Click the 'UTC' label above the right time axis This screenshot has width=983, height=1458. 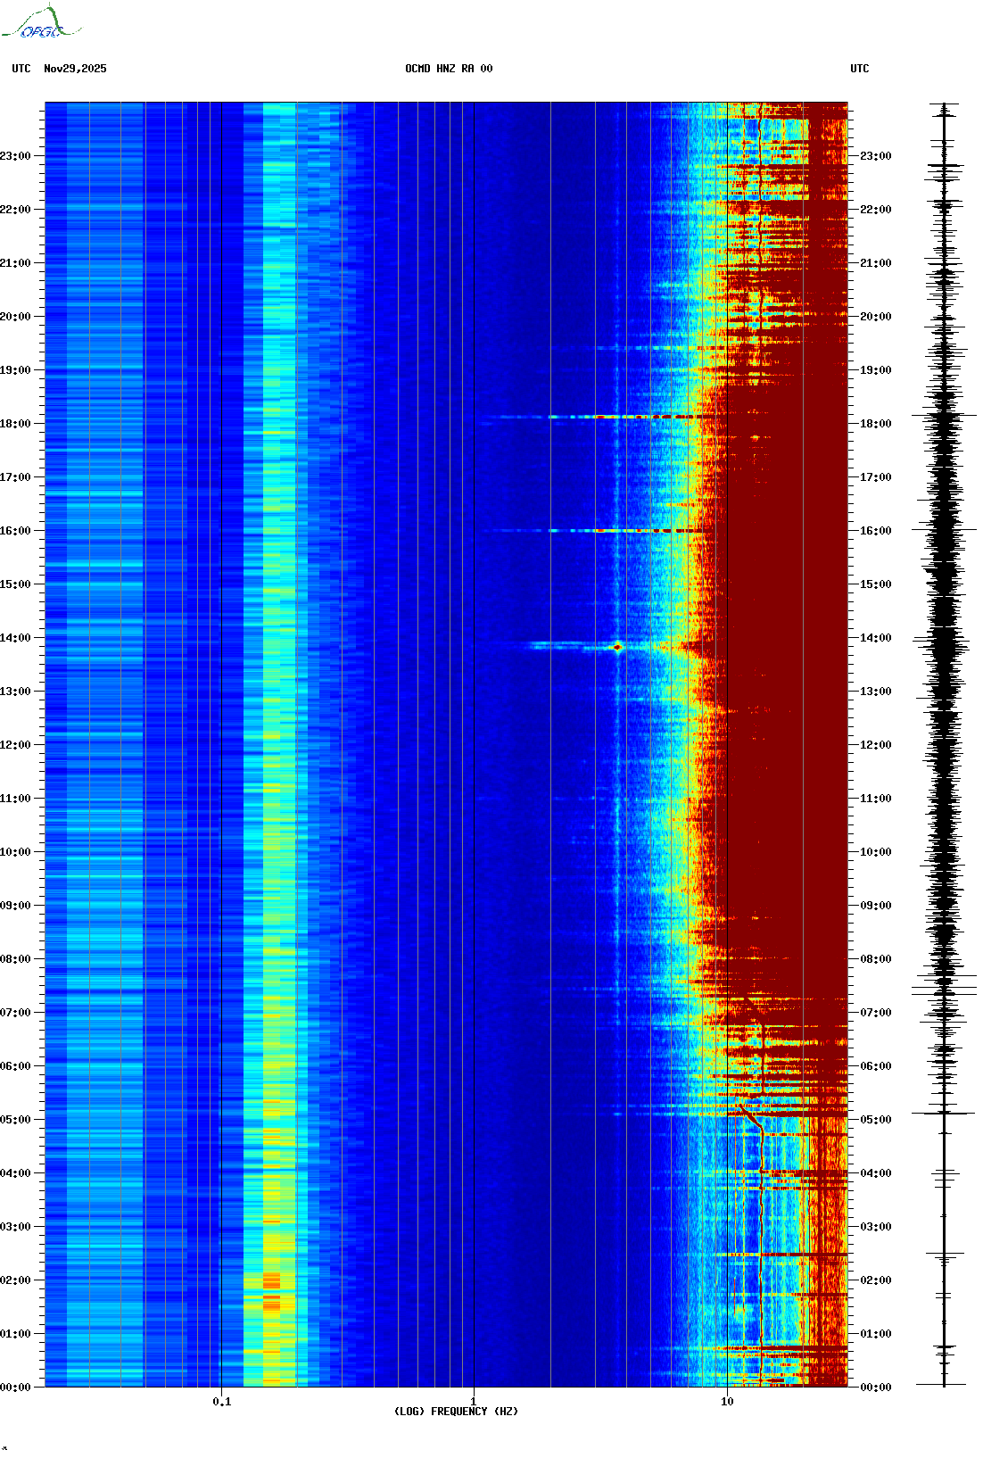[x=860, y=69]
